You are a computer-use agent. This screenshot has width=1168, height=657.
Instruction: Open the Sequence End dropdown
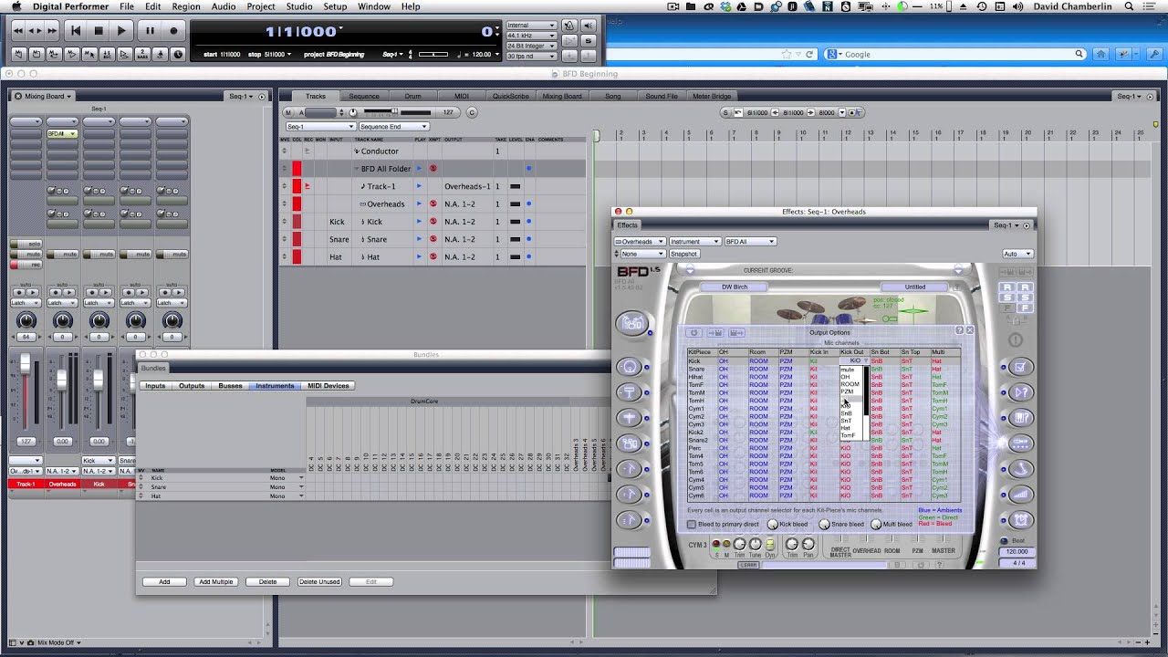[x=393, y=127]
